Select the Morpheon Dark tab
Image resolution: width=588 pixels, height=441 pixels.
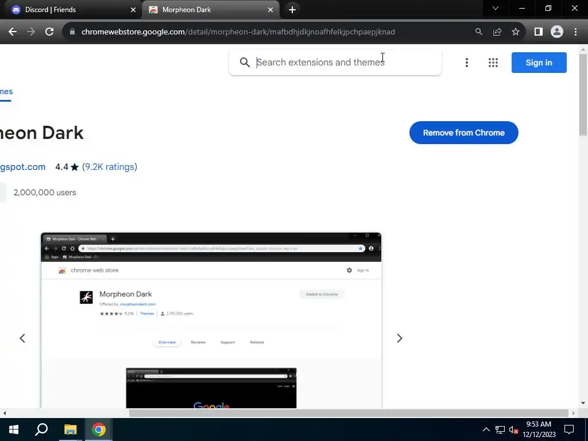[211, 10]
